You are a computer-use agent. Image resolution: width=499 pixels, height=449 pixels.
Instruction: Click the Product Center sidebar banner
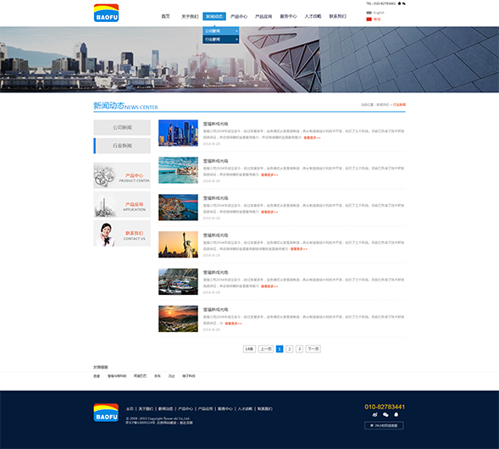pos(122,175)
